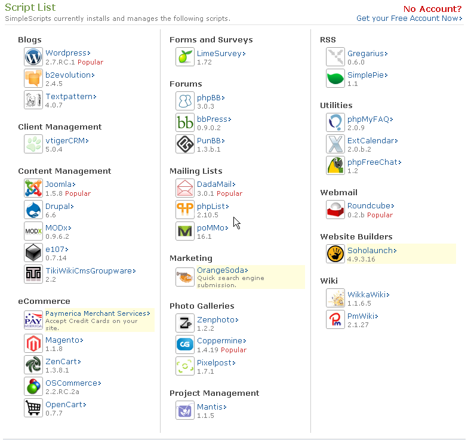Click the Soholaunch hand icon
This screenshot has height=440, width=468.
point(335,254)
